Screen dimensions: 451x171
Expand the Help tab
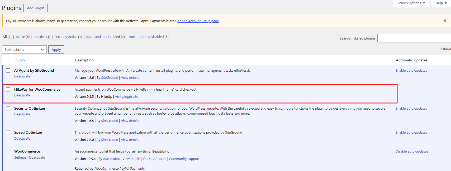[x=441, y=3]
